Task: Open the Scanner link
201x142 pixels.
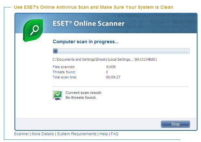Action: pyautogui.click(x=21, y=134)
